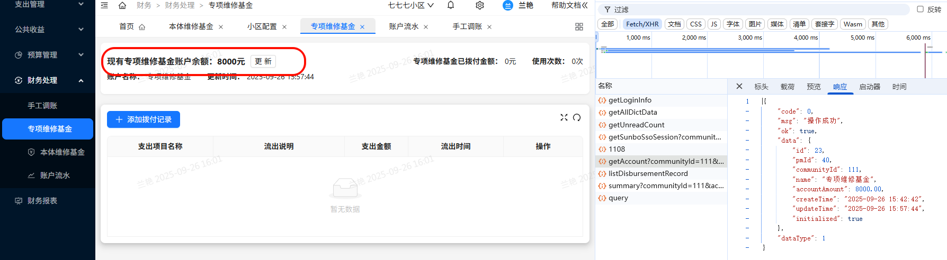The image size is (947, 260).
Task: Open 预览 tab in request details
Action: pos(814,87)
